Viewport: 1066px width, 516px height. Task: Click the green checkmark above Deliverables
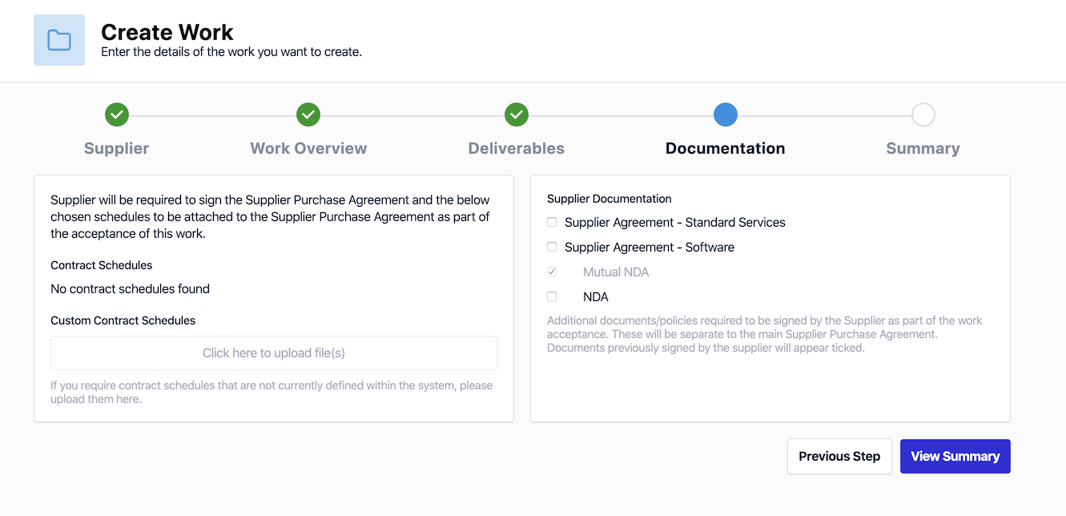[x=517, y=115]
